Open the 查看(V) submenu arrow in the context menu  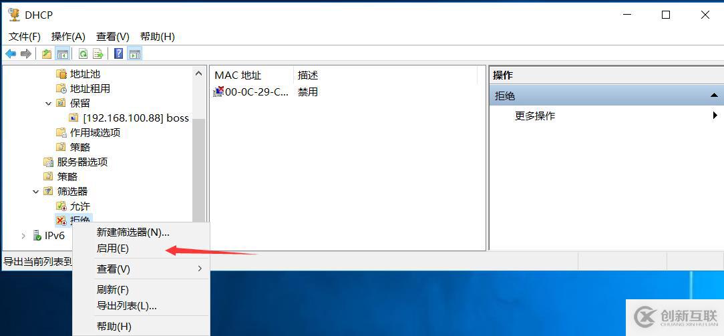click(200, 268)
